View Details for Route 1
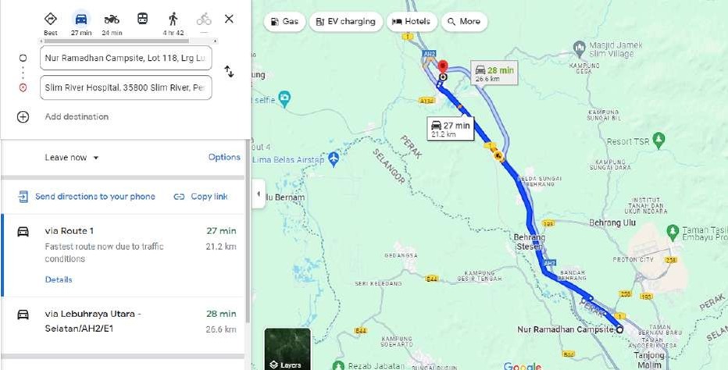Viewport: 728px width, 370px height. 59,279
